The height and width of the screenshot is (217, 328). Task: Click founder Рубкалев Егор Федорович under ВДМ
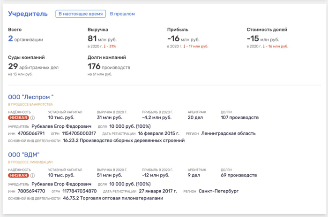61,184
